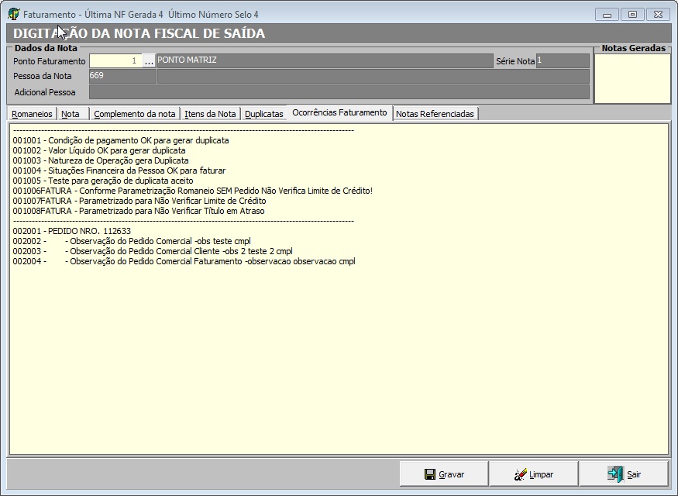
Task: Switch to the Romaneios tab
Action: click(x=33, y=114)
